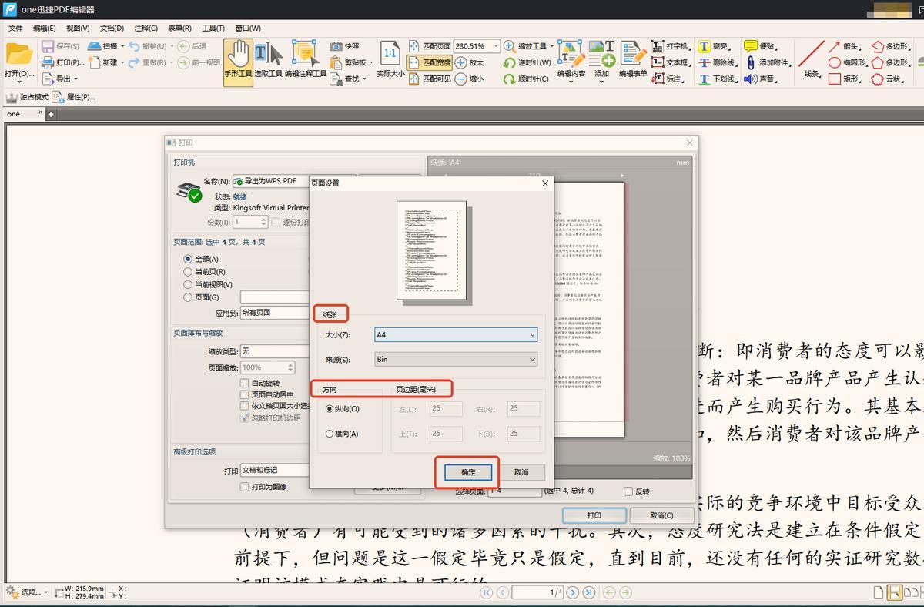Confirm page setup with 确定 button

[x=468, y=472]
